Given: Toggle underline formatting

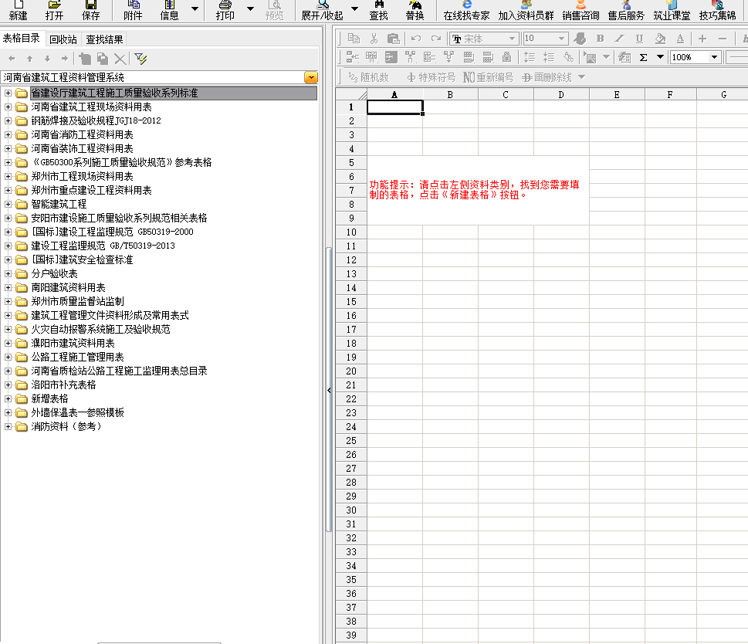Looking at the screenshot, I should pyautogui.click(x=639, y=39).
